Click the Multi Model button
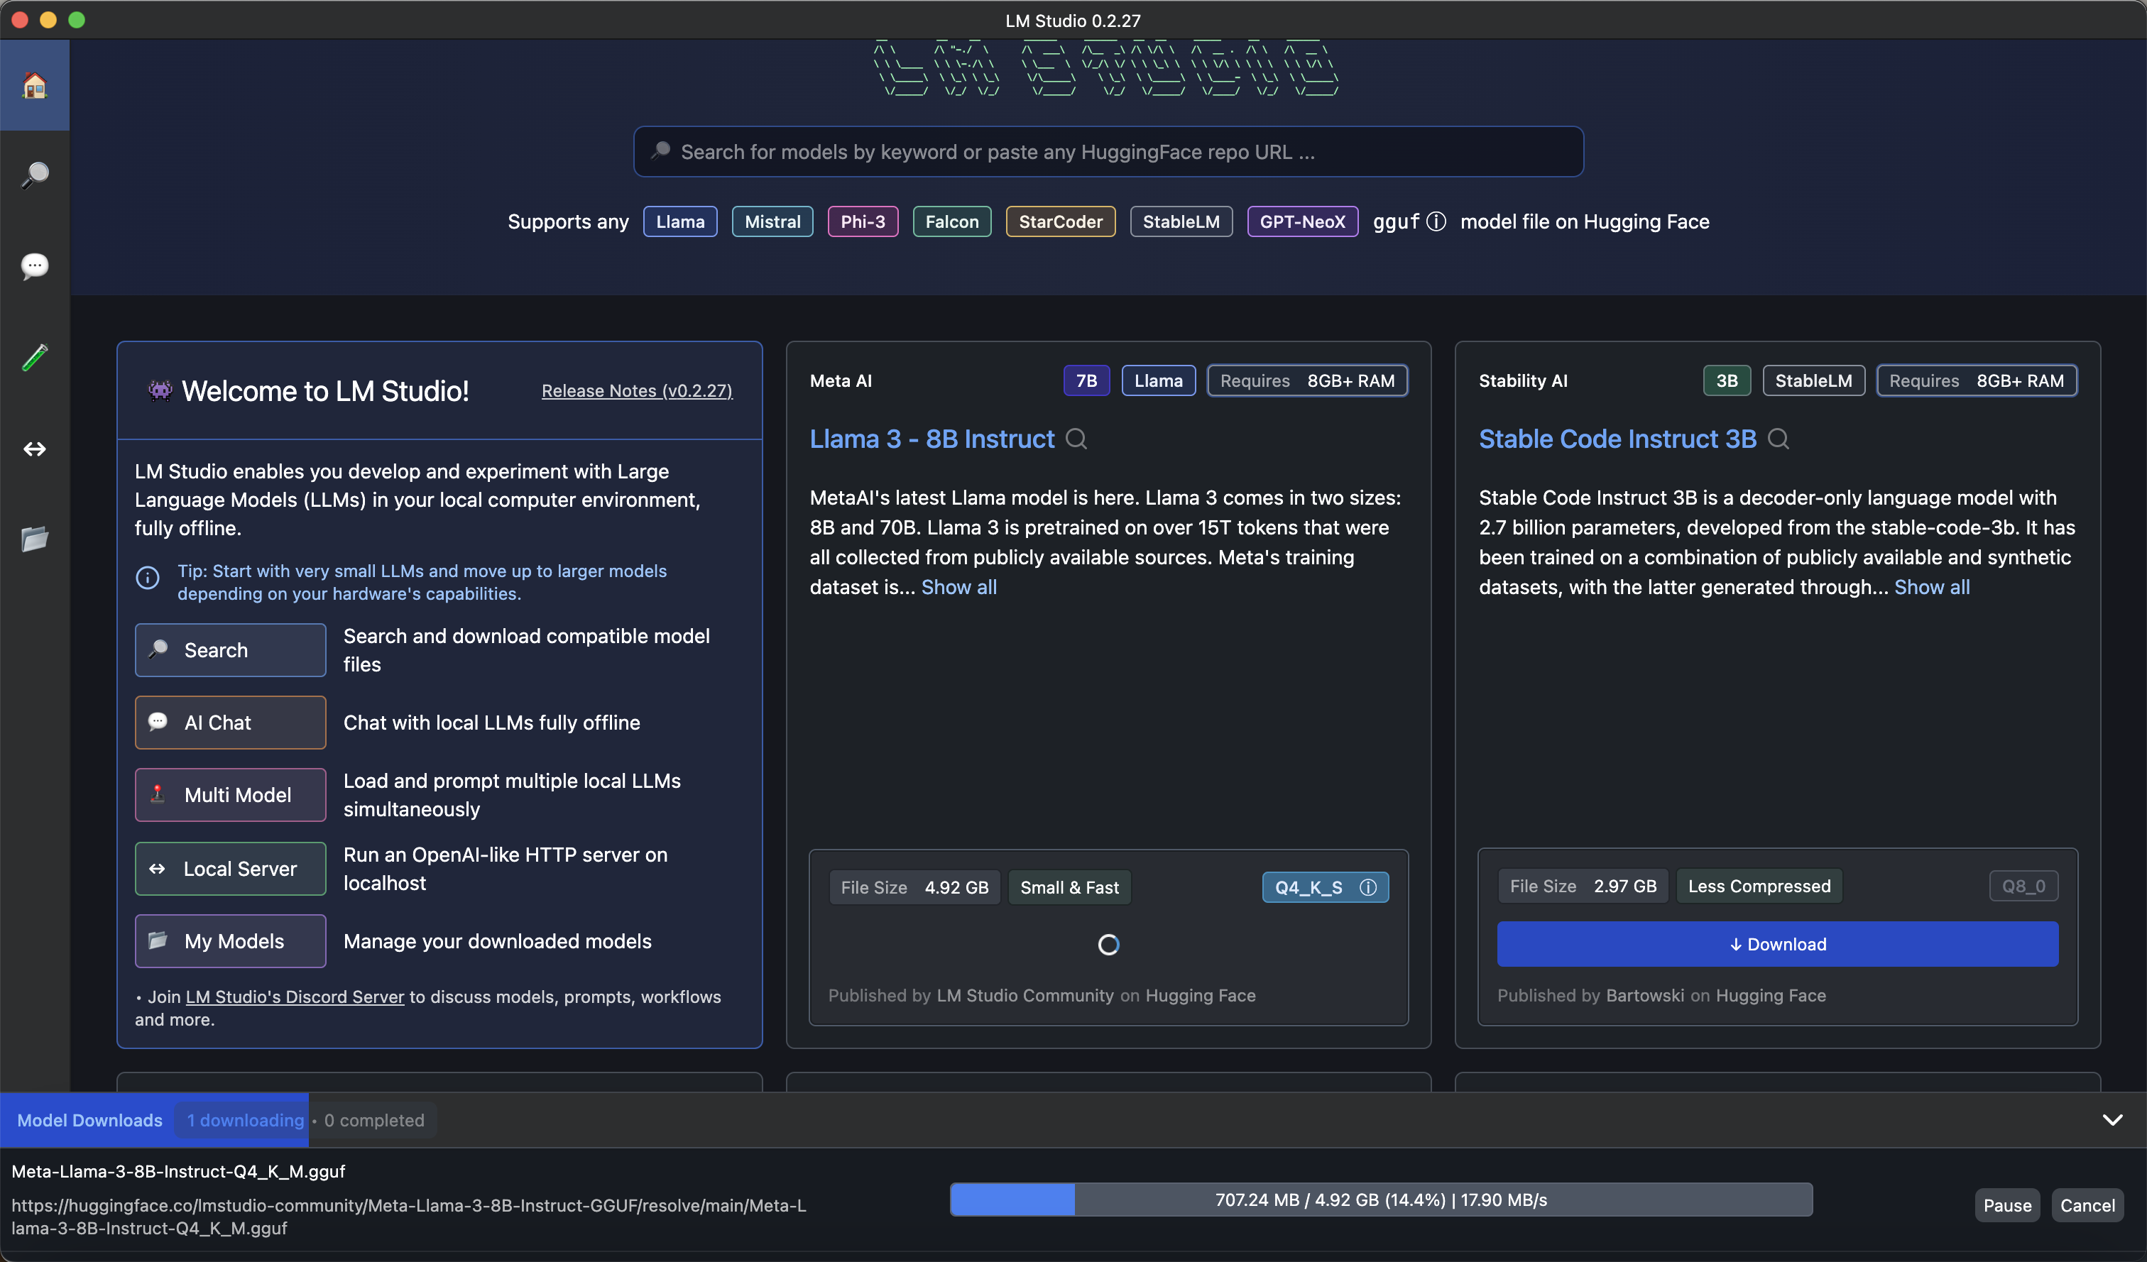Screen dimensions: 2147x1262 (x=230, y=794)
